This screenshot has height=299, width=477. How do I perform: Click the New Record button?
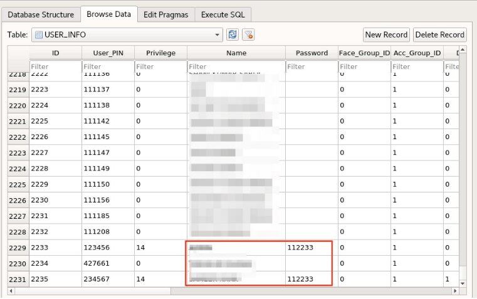[386, 34]
